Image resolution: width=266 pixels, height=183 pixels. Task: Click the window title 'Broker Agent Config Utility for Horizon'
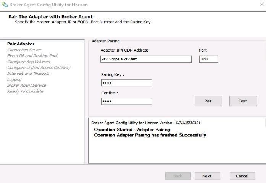click(49, 5)
